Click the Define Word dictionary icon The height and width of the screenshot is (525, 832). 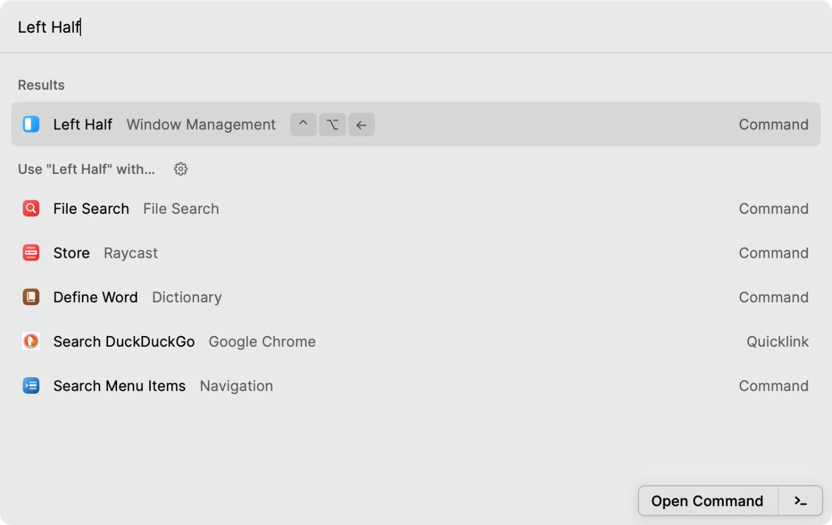[31, 297]
